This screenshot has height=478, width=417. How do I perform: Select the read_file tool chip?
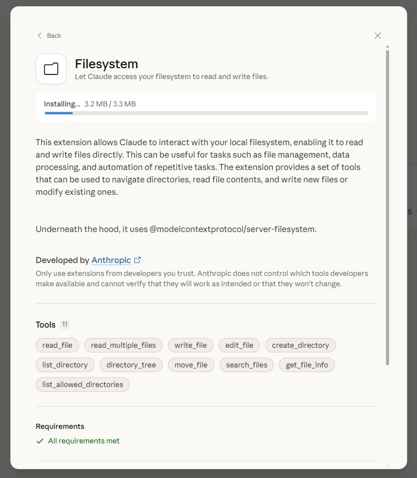pyautogui.click(x=57, y=345)
